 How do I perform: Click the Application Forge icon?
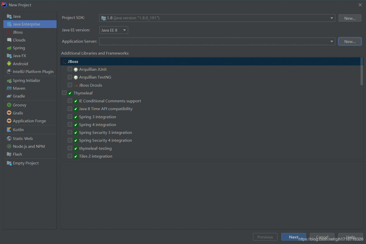tap(9, 121)
